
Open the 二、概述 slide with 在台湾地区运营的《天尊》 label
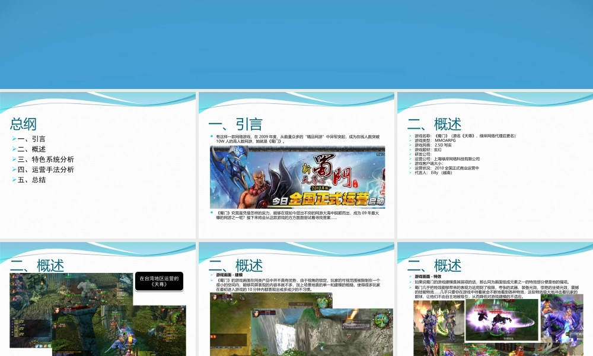pos(98,299)
